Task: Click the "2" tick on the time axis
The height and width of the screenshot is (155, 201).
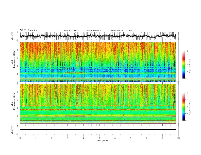Action: (x=52, y=138)
